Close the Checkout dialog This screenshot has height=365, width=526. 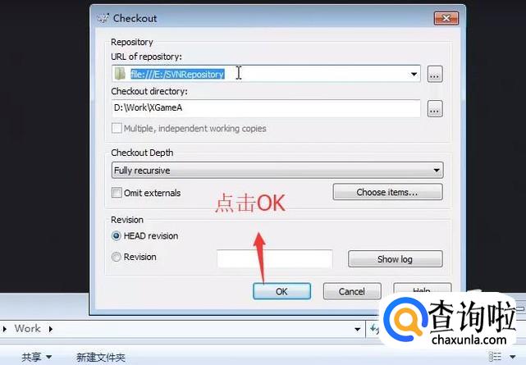pos(446,18)
